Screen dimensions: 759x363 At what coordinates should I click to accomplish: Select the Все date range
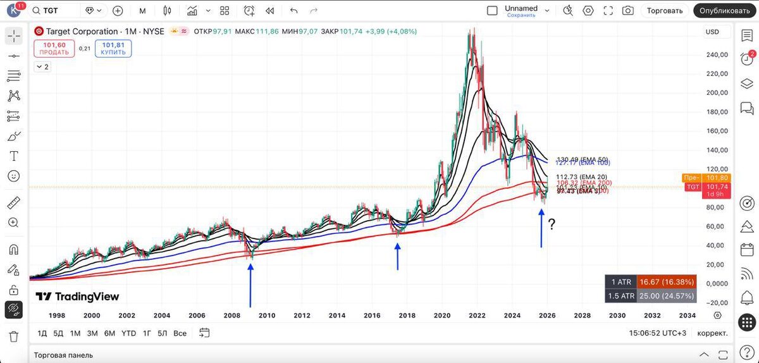[180, 333]
